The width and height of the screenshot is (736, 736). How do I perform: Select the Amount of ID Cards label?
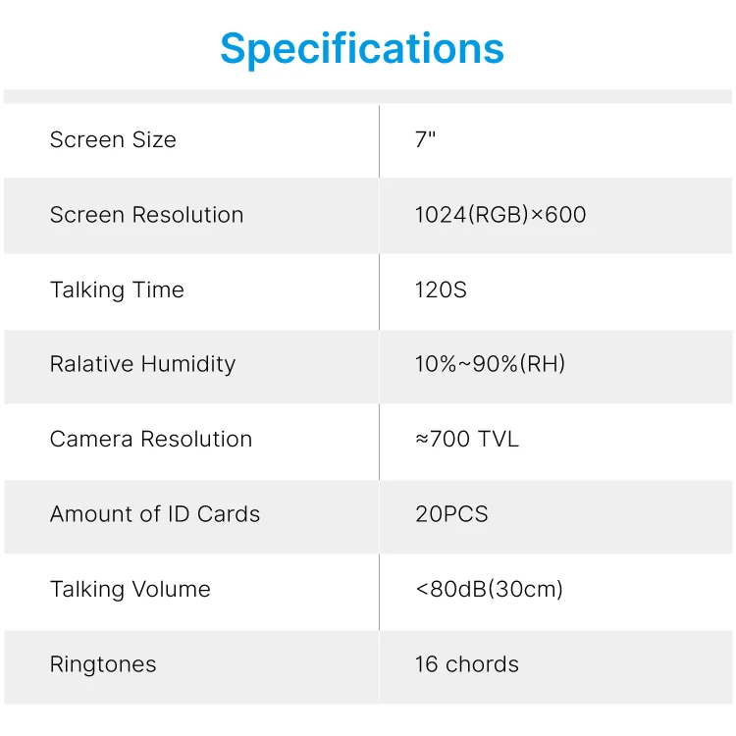tap(155, 514)
